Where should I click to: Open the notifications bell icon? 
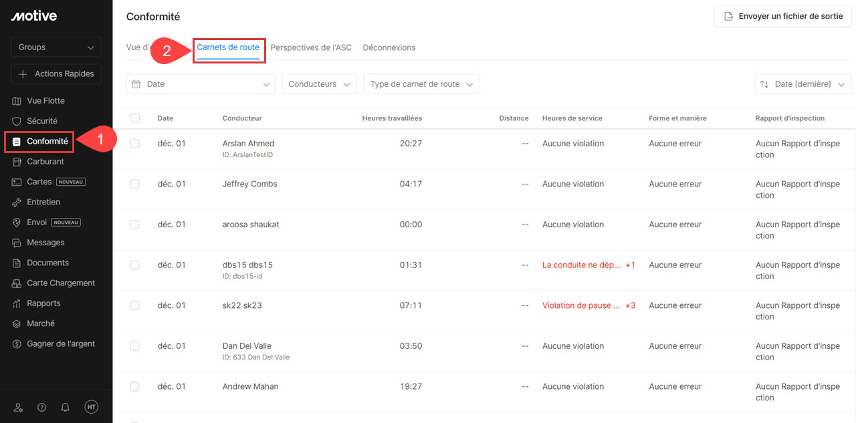65,407
